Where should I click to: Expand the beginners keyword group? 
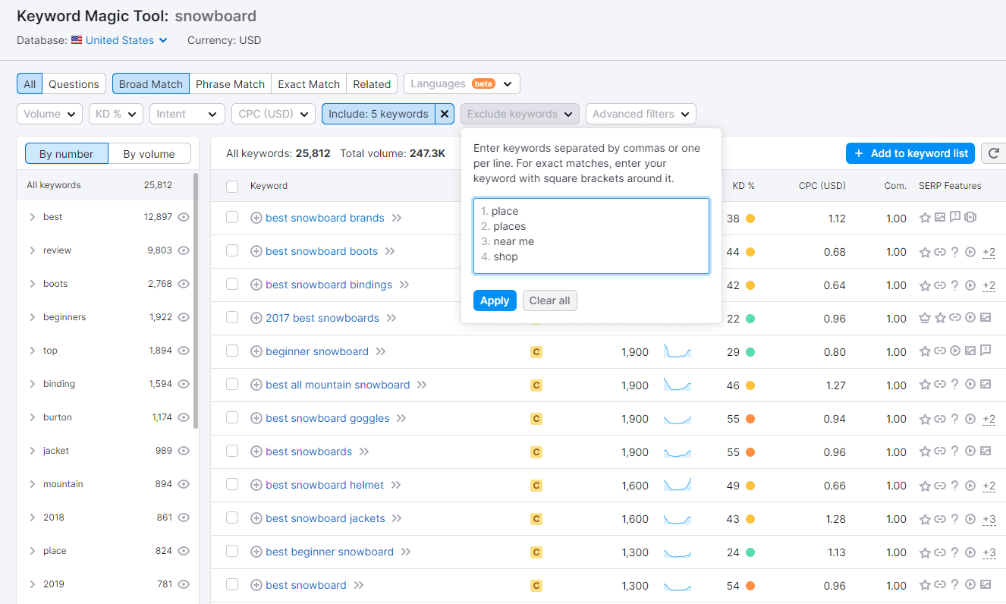click(x=32, y=316)
